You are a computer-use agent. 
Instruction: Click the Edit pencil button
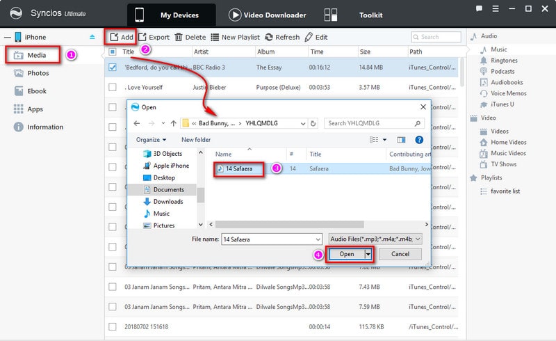[316, 37]
